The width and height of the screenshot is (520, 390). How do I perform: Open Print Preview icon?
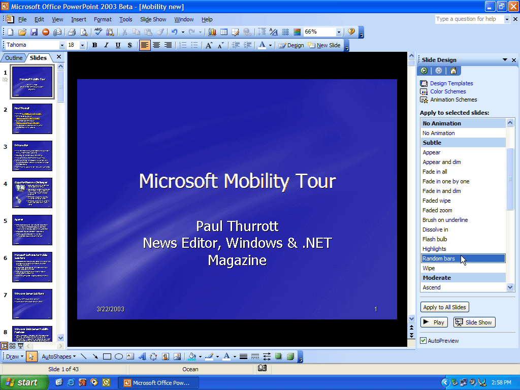[84, 32]
